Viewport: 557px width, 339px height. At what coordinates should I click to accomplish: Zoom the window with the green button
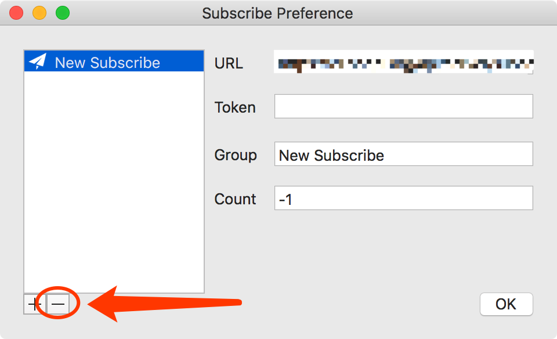[63, 13]
